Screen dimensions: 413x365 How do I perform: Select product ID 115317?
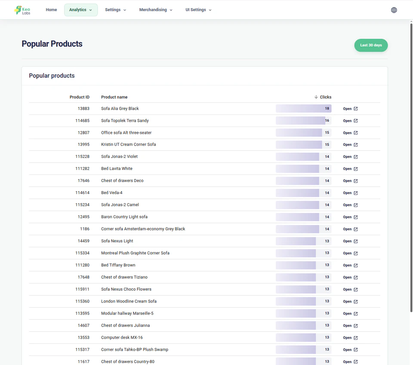pos(83,350)
